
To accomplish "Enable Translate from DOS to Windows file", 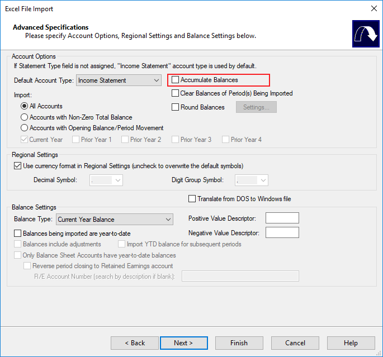I will (x=192, y=199).
